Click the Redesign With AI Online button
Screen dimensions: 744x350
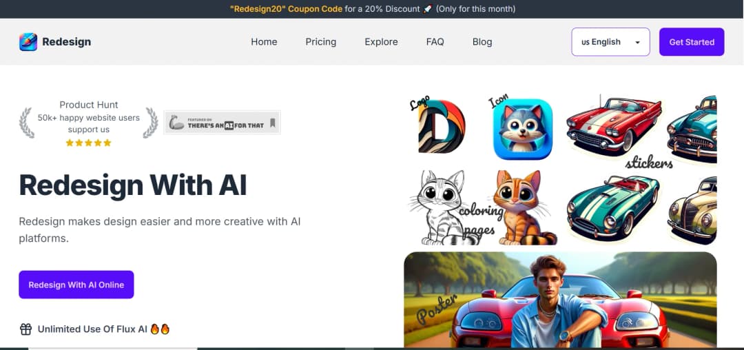76,285
